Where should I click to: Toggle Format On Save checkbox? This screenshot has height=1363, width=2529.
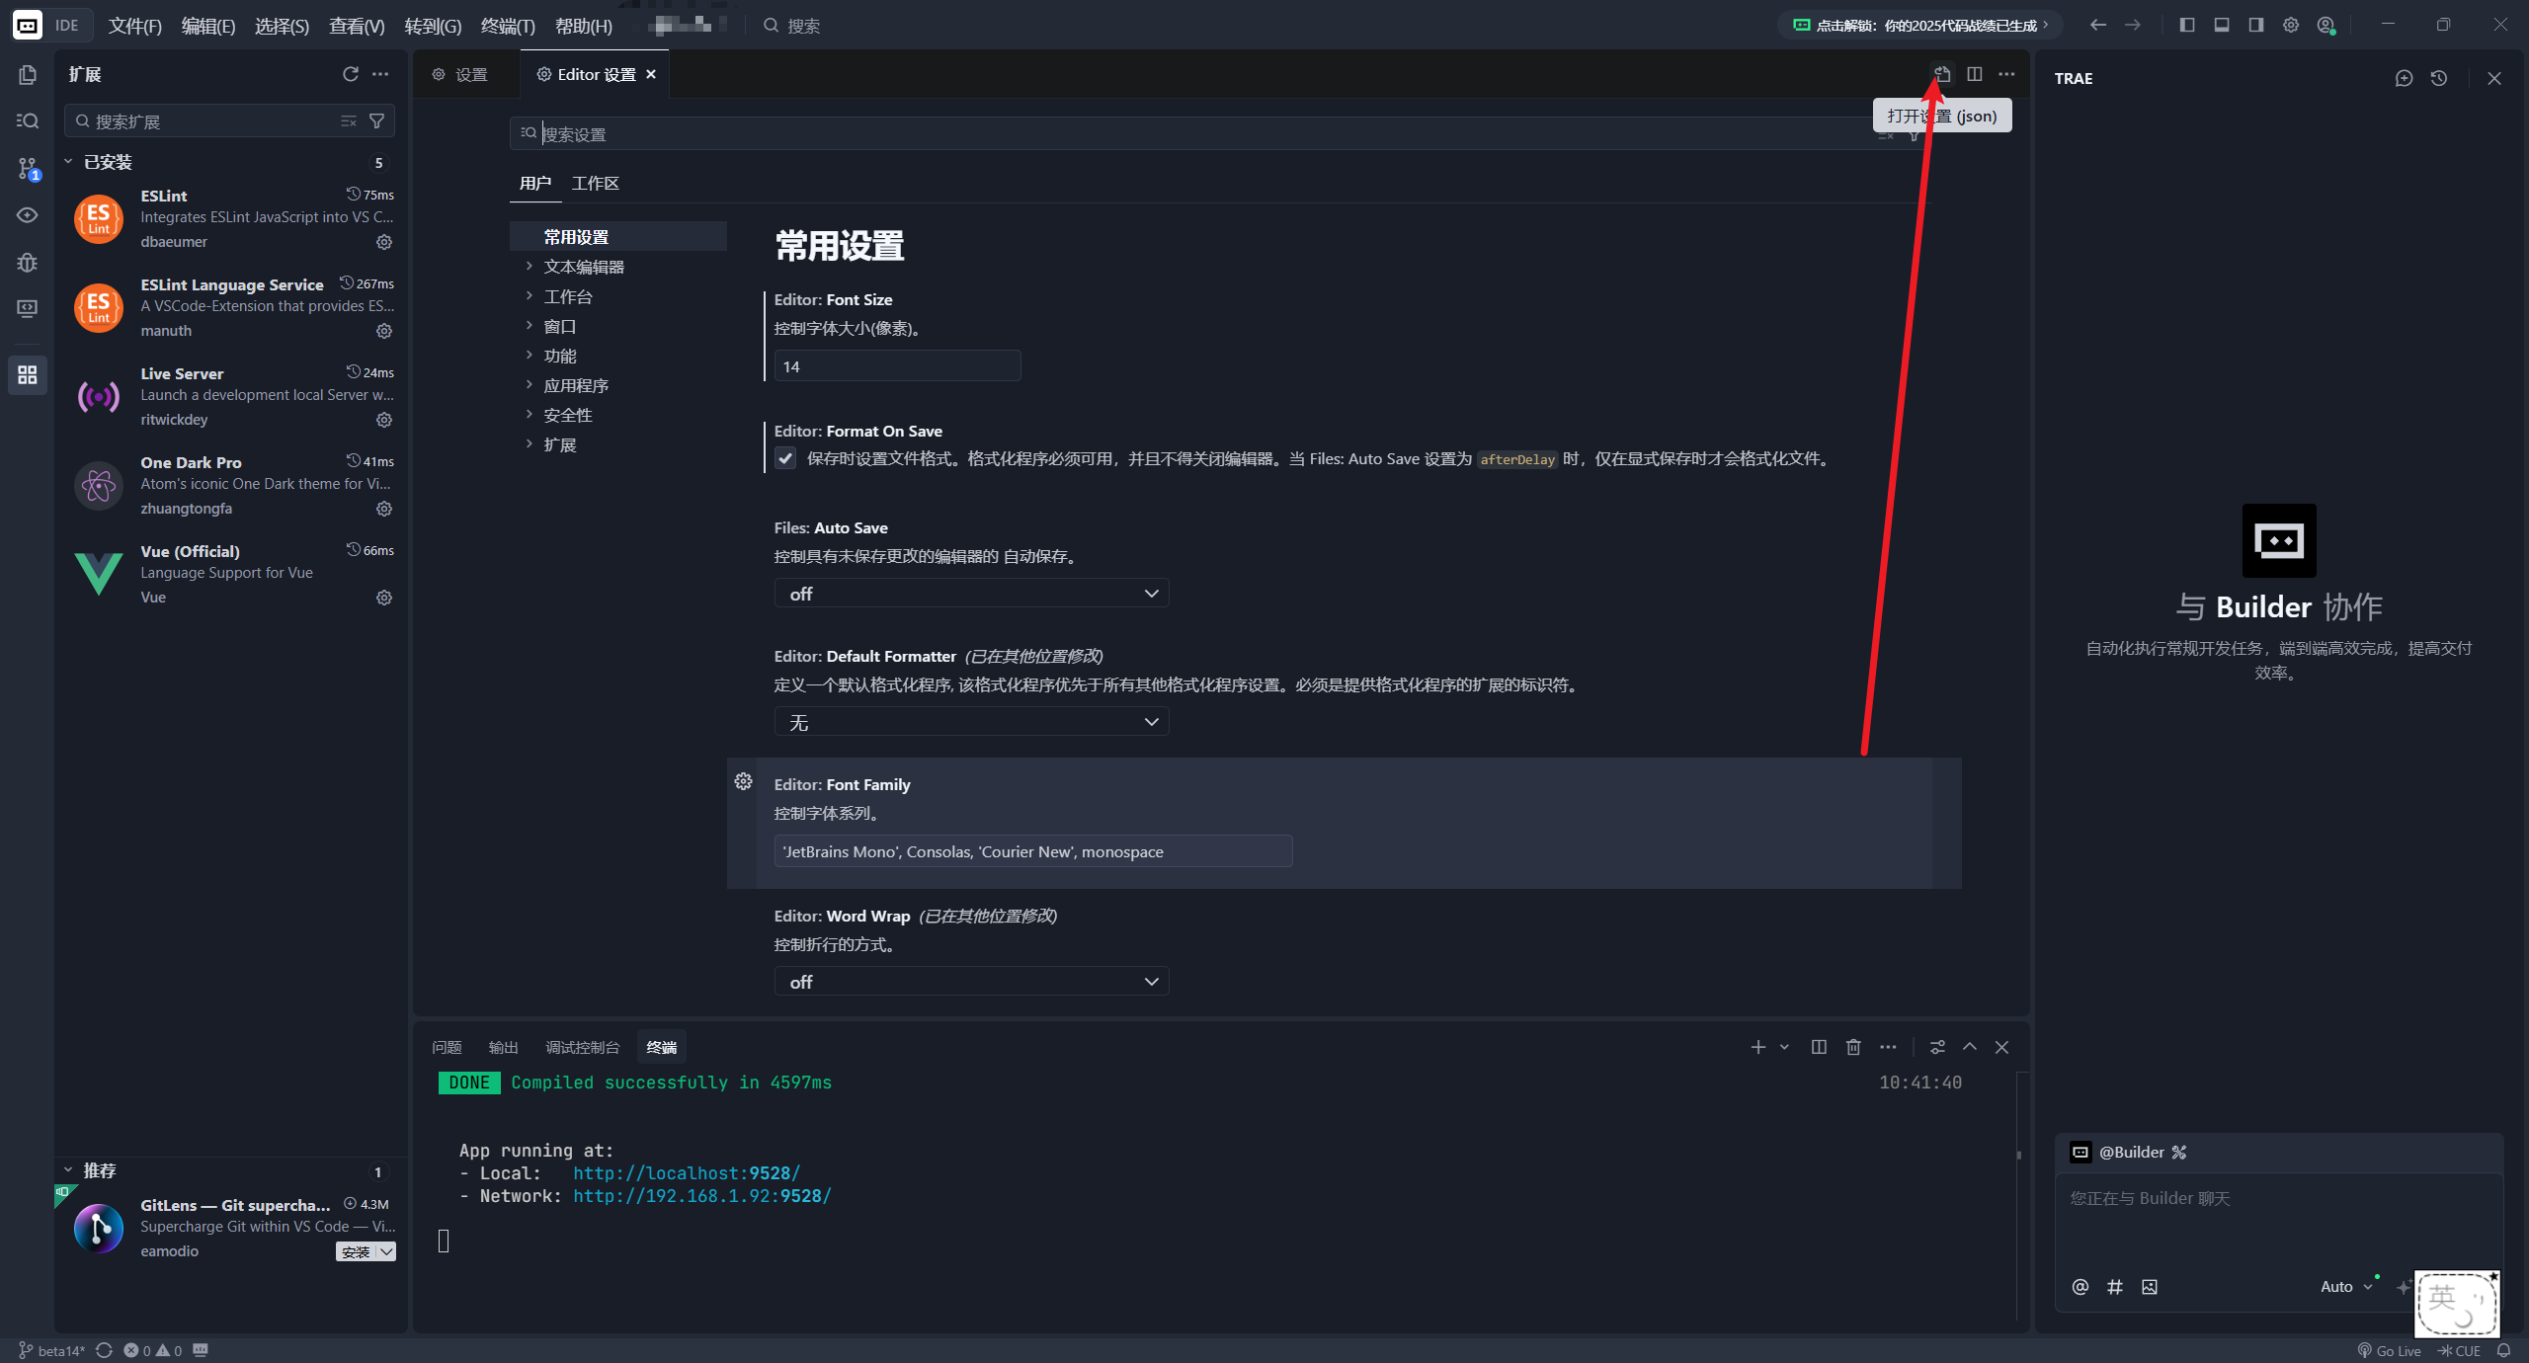pos(785,458)
